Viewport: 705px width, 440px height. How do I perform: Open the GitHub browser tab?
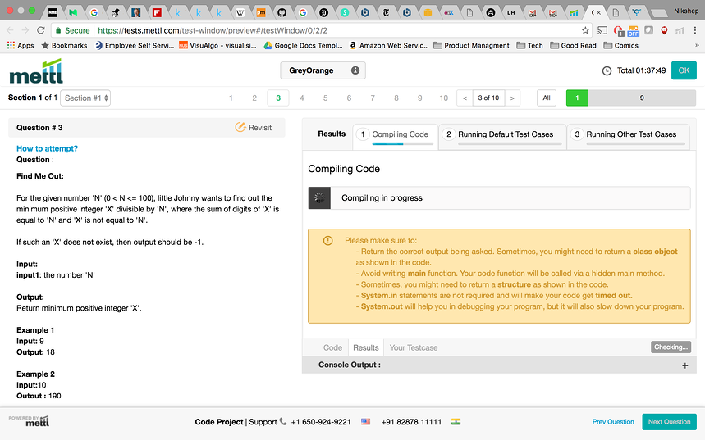tap(282, 12)
